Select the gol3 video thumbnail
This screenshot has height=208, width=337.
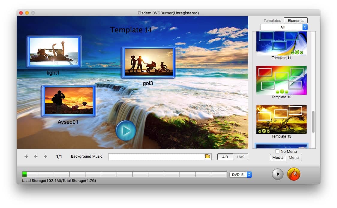pyautogui.click(x=148, y=62)
